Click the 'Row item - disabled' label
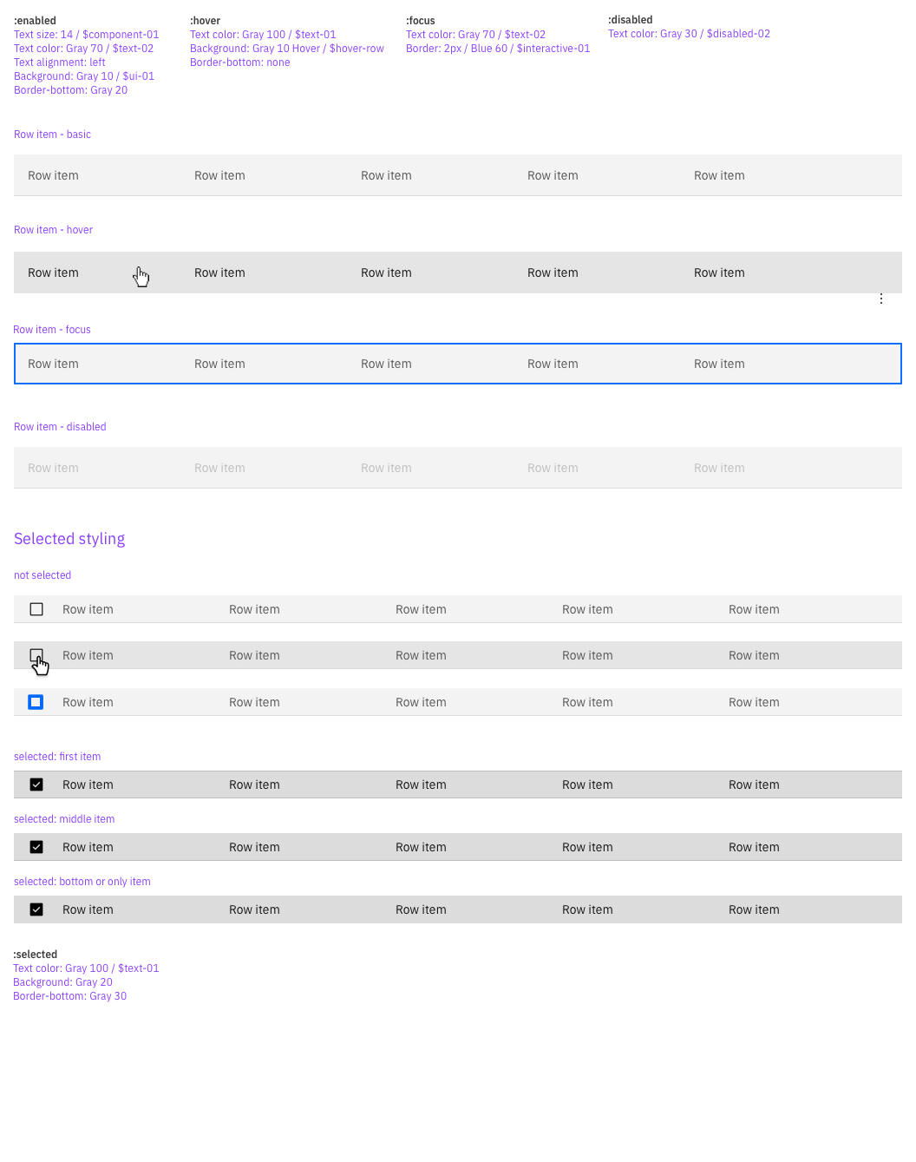 tap(60, 427)
